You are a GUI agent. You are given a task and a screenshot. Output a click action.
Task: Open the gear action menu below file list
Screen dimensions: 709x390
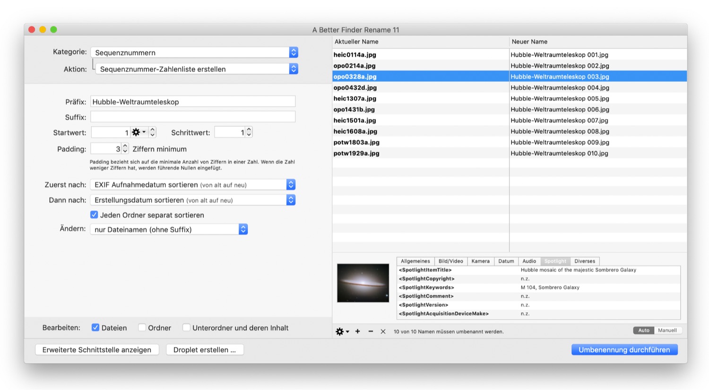342,331
